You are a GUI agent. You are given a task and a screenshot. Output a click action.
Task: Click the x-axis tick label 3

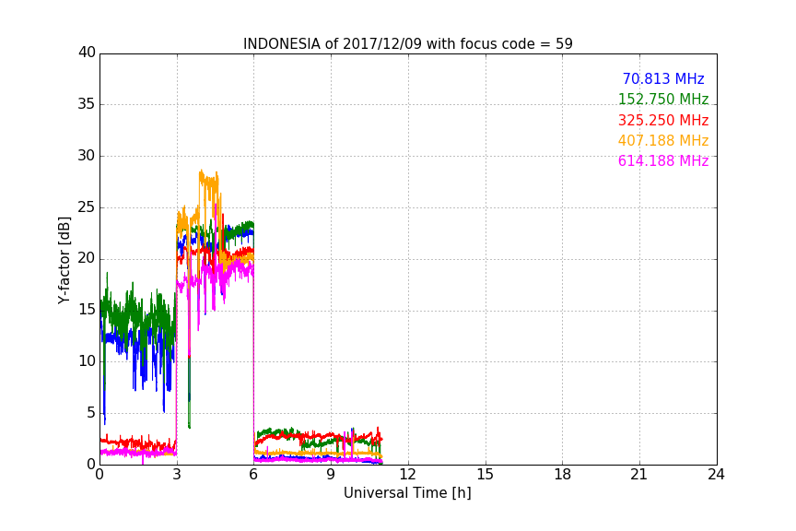pyautogui.click(x=177, y=475)
